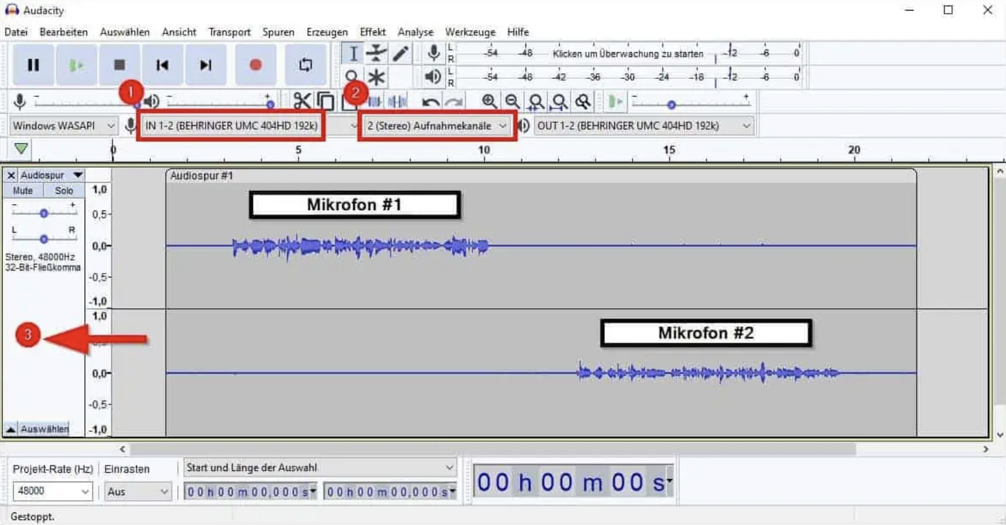Viewport: 1006px width, 525px height.
Task: Zoom in on the waveform
Action: (489, 101)
